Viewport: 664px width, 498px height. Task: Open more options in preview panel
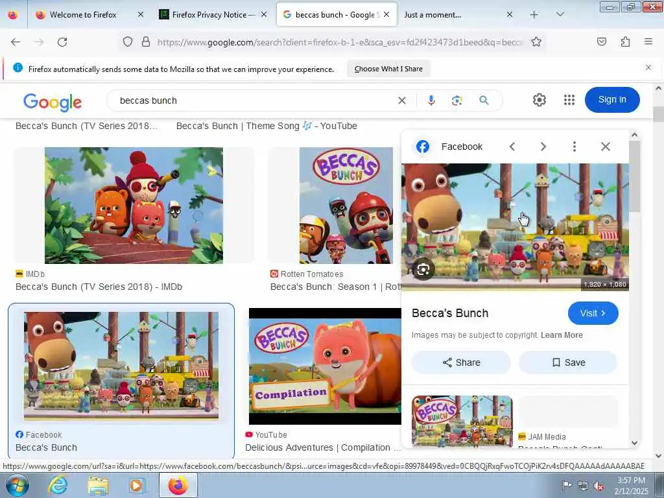[575, 147]
